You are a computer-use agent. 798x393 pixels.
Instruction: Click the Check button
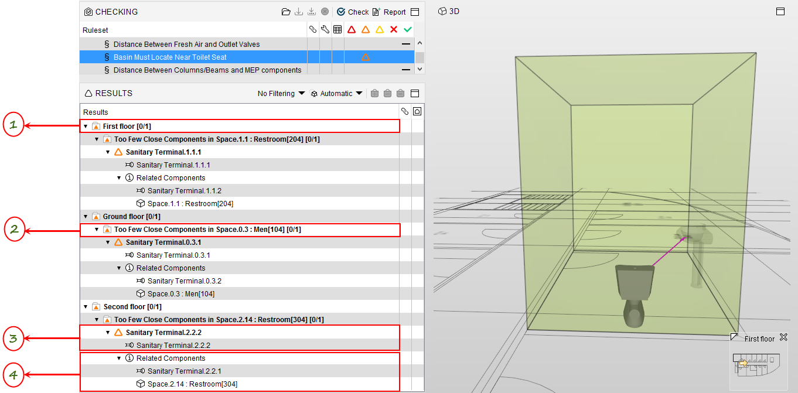(353, 12)
